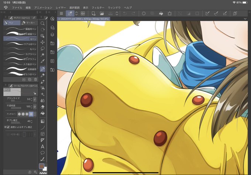
Task: Set anti-aliasing to strong (highlighted option)
Action: [31, 114]
